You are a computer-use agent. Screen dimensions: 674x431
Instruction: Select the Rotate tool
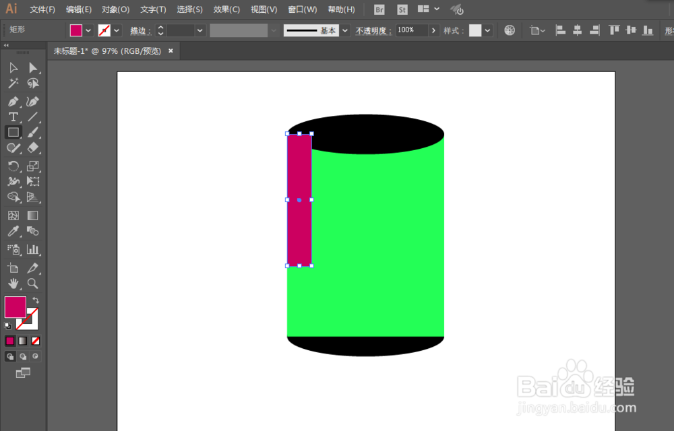[12, 165]
